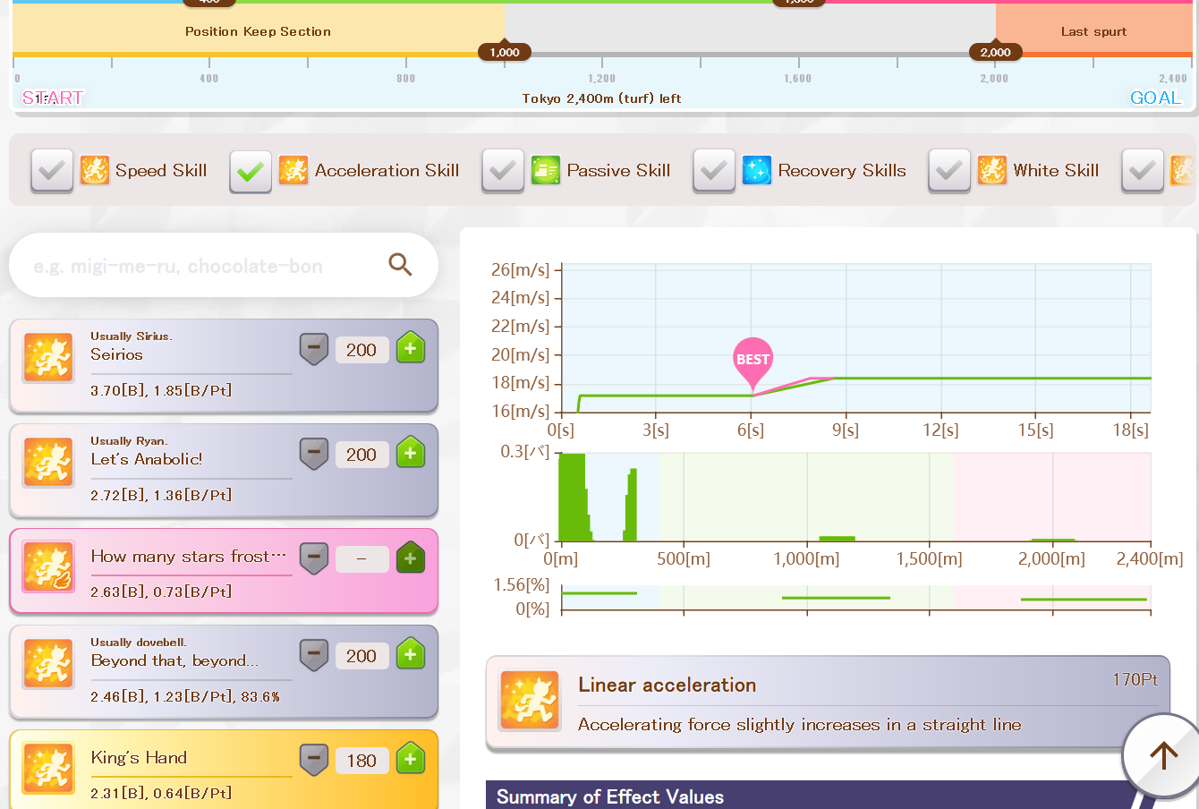This screenshot has width=1199, height=809.
Task: Click the Beyond that, beyond skill name
Action: click(174, 660)
